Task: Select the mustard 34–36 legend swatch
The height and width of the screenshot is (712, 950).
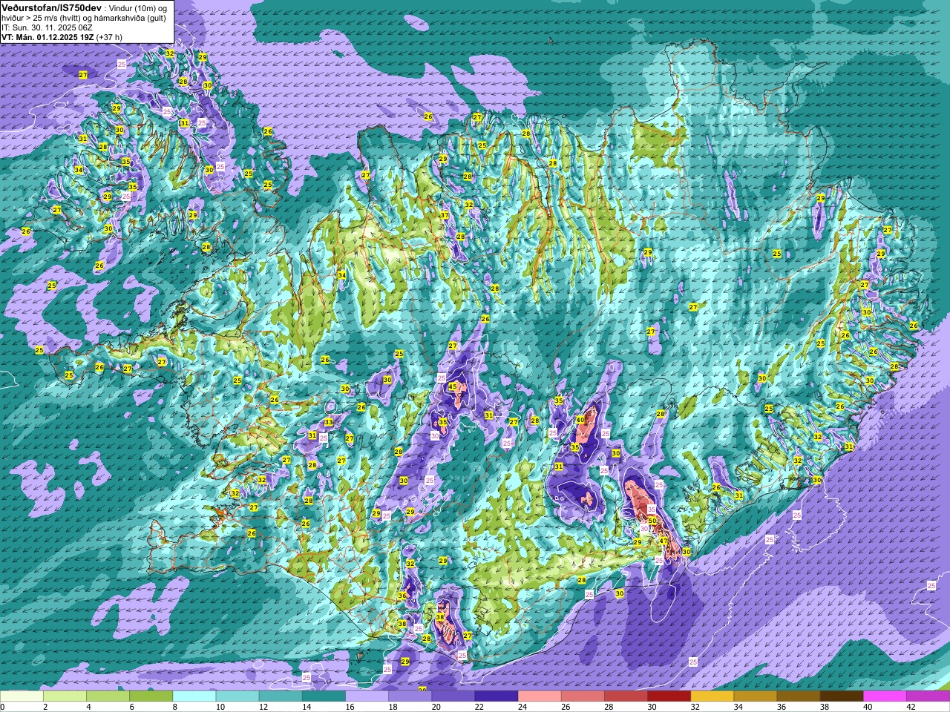Action: 756,696
